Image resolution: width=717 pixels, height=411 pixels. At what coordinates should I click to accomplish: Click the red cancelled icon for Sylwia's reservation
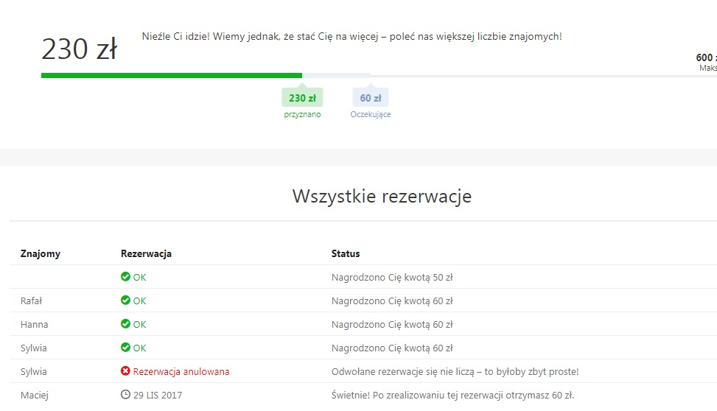125,370
